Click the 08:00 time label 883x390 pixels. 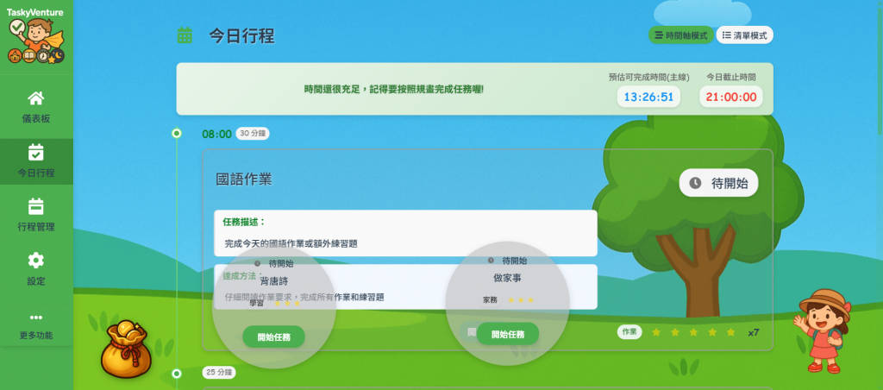(x=216, y=134)
